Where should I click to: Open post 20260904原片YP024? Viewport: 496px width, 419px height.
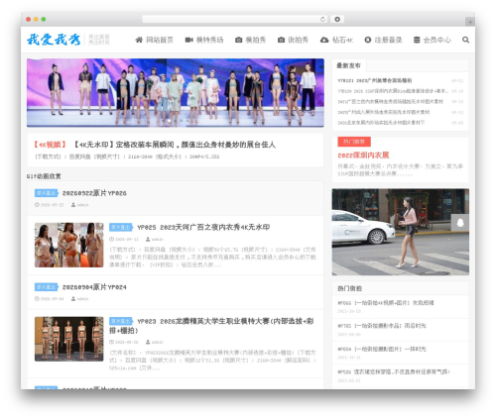coord(94,287)
